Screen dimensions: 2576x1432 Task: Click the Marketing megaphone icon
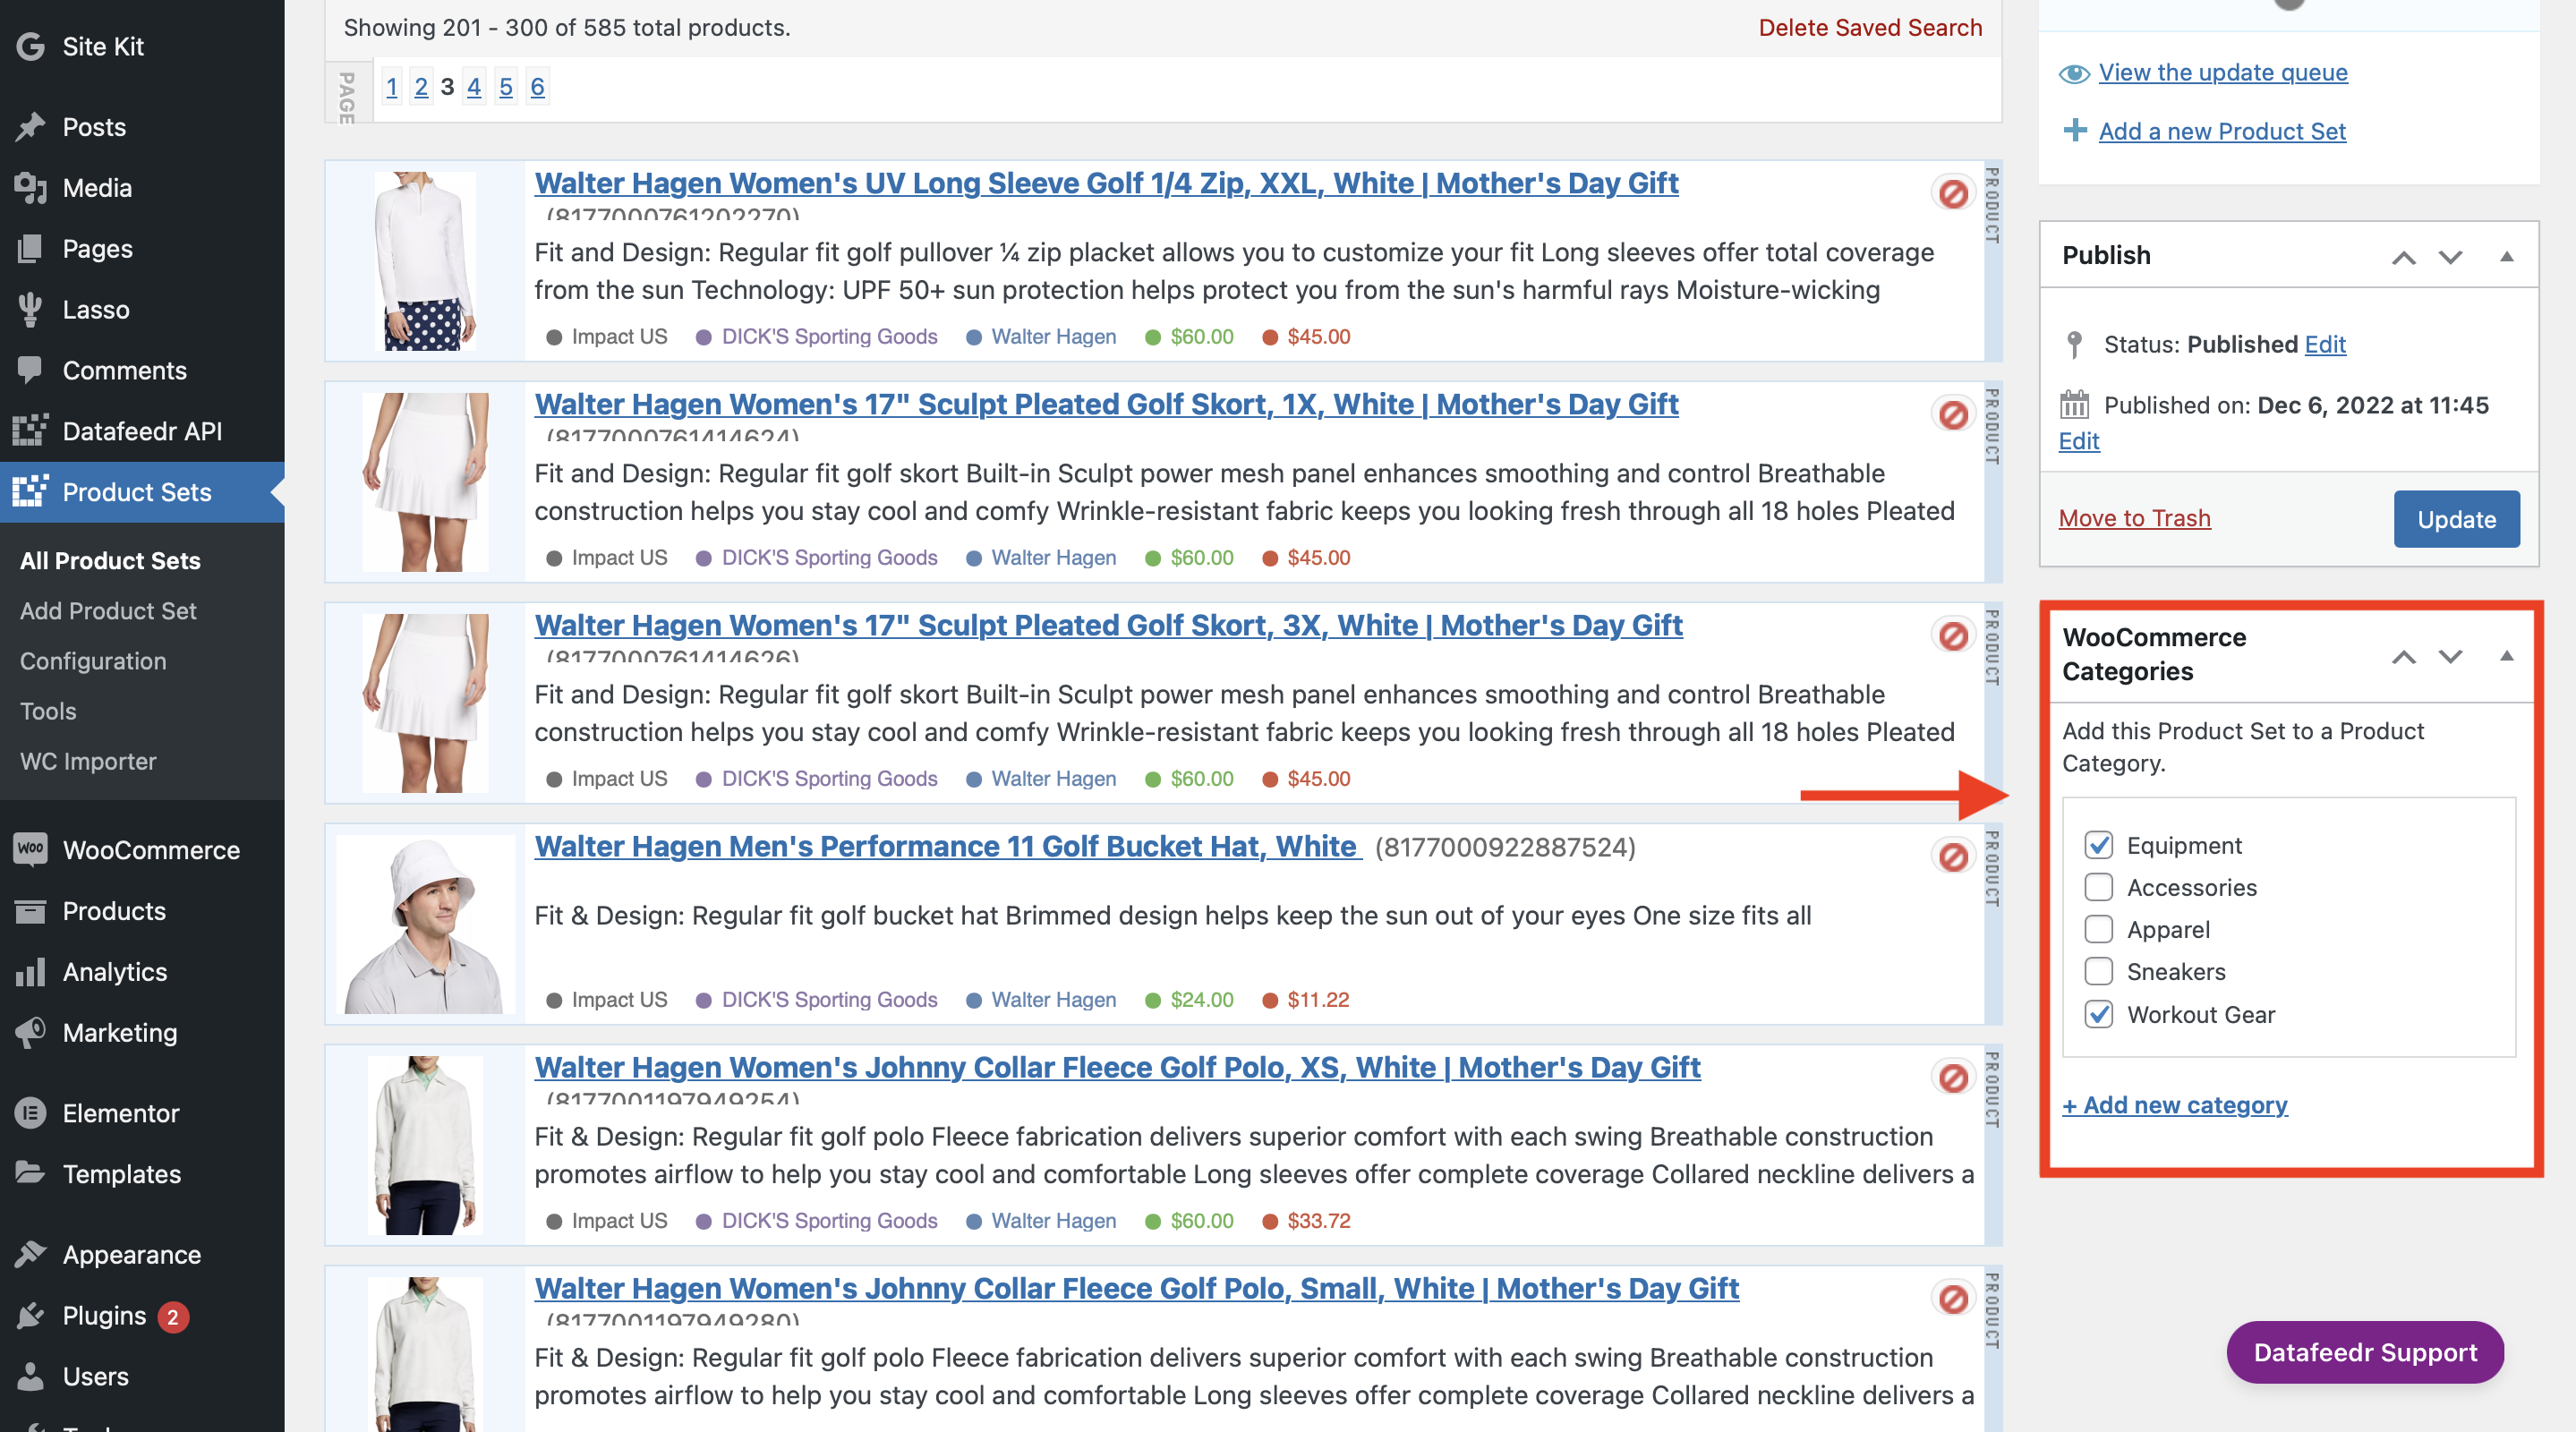(x=31, y=1032)
